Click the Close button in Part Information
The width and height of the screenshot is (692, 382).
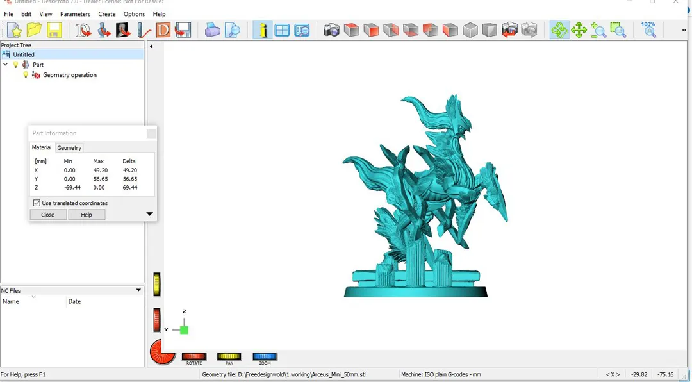[47, 215]
